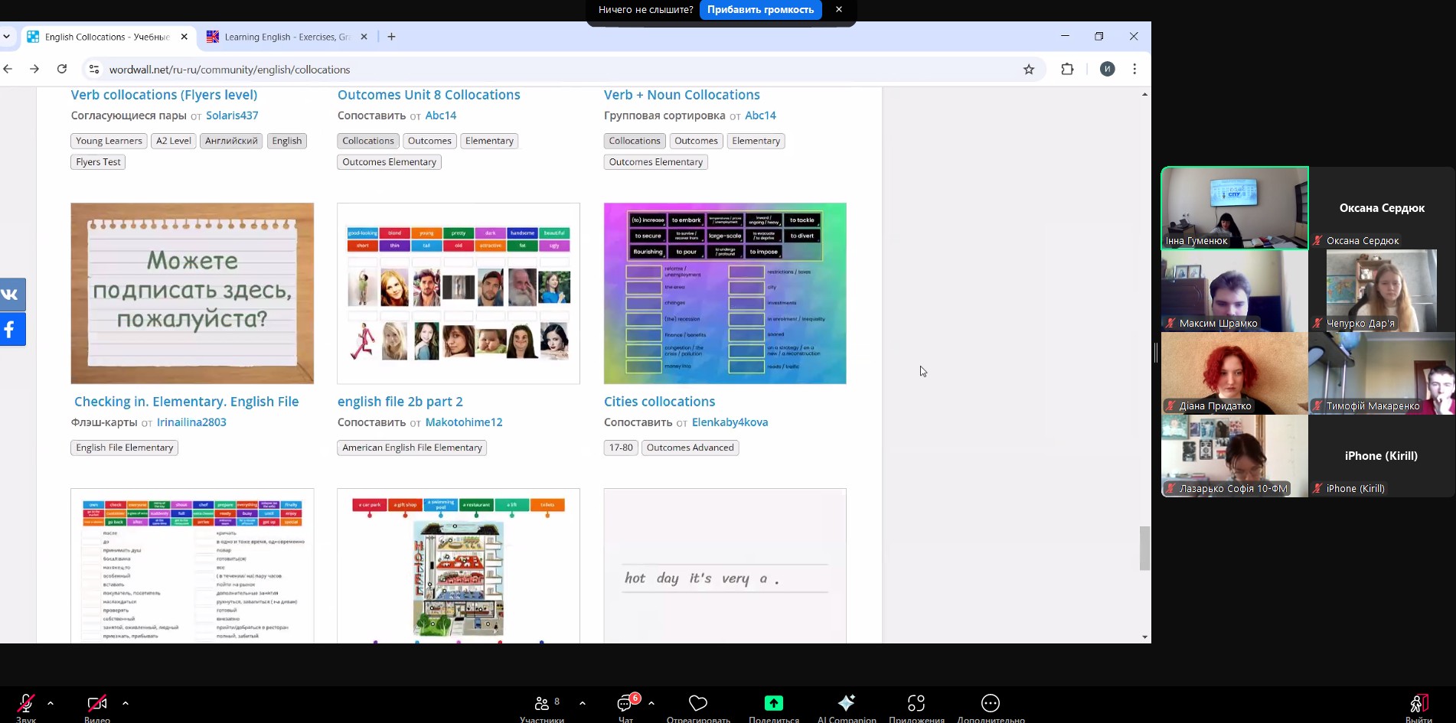
Task: Share page via VK sidebar icon
Action: [11, 295]
